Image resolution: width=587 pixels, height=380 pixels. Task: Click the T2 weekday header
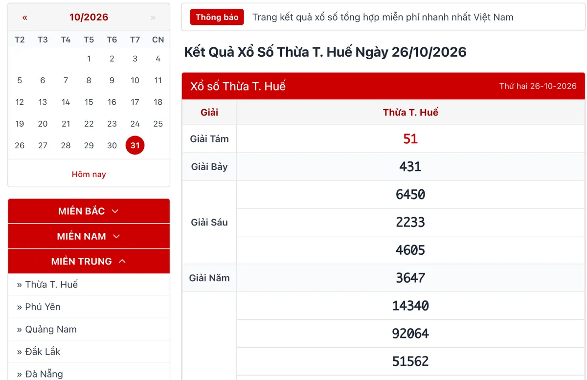click(x=20, y=40)
